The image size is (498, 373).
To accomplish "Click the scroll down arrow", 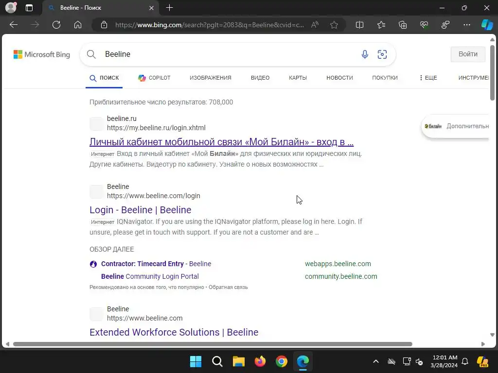I will pyautogui.click(x=492, y=335).
